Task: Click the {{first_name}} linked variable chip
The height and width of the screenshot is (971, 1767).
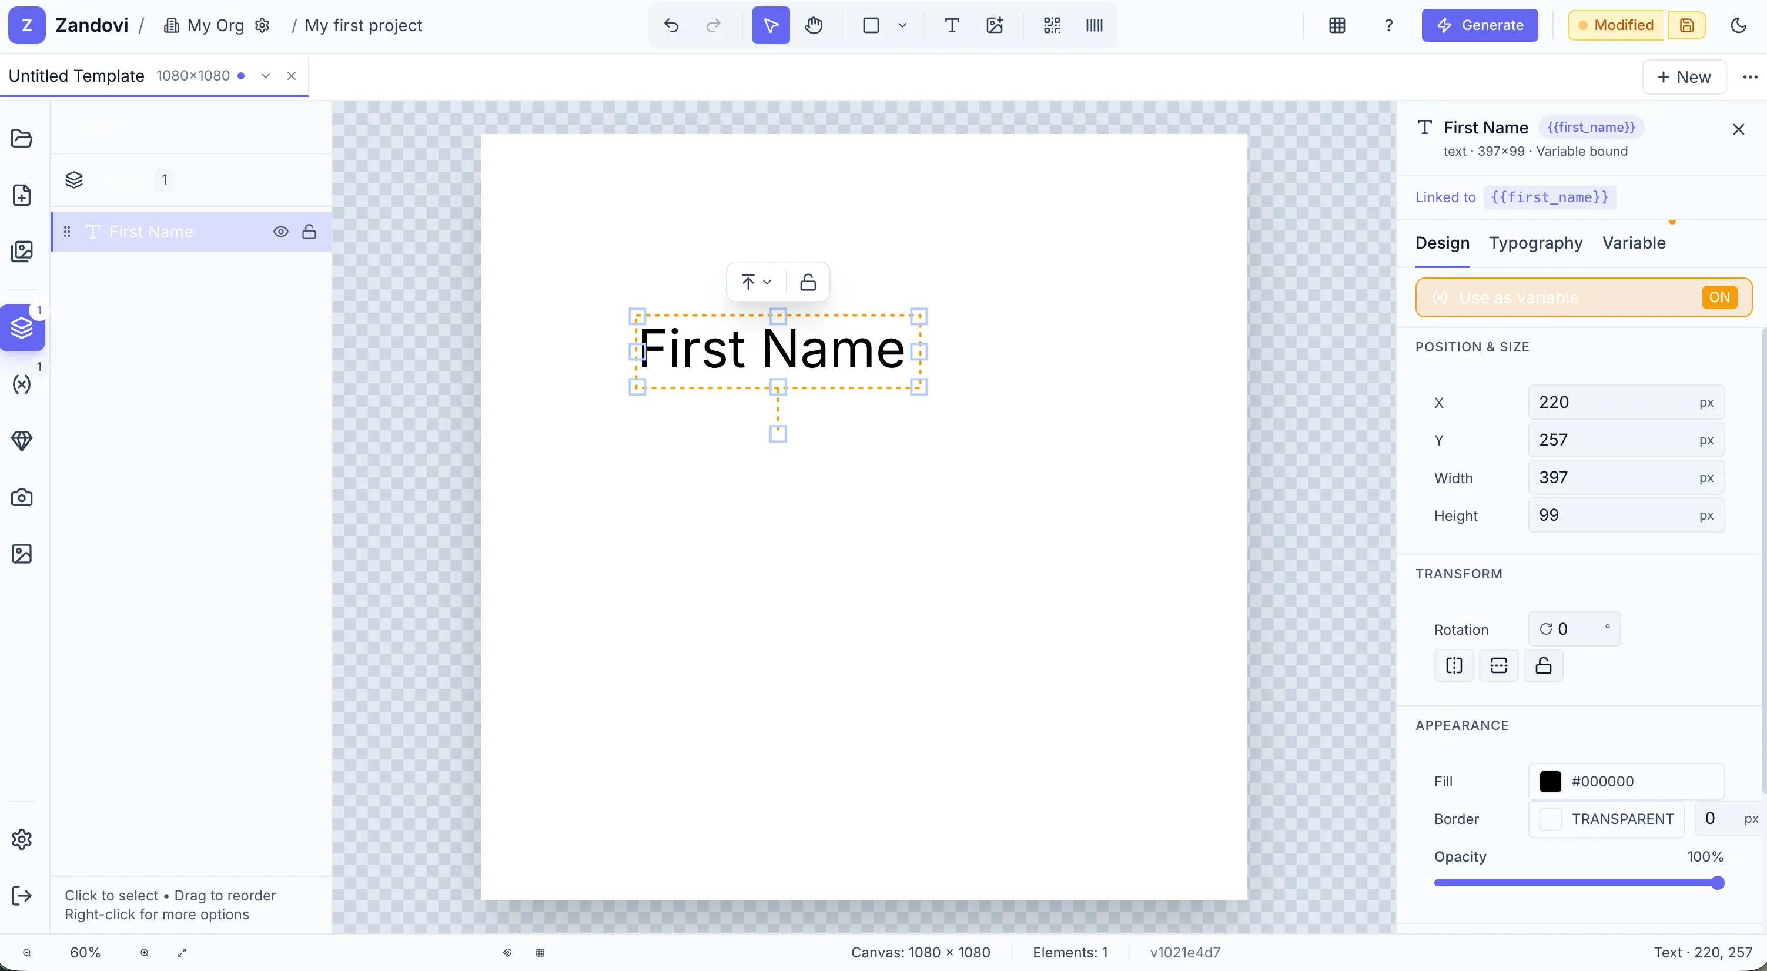Action: [x=1550, y=197]
